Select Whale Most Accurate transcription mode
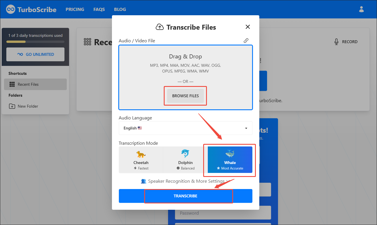 pyautogui.click(x=230, y=160)
